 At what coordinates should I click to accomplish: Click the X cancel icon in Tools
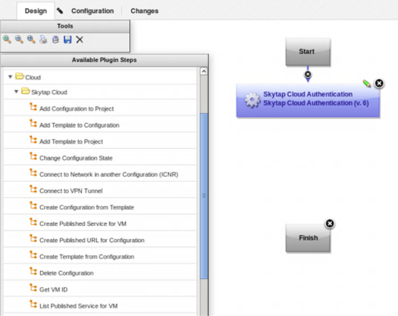click(x=80, y=40)
